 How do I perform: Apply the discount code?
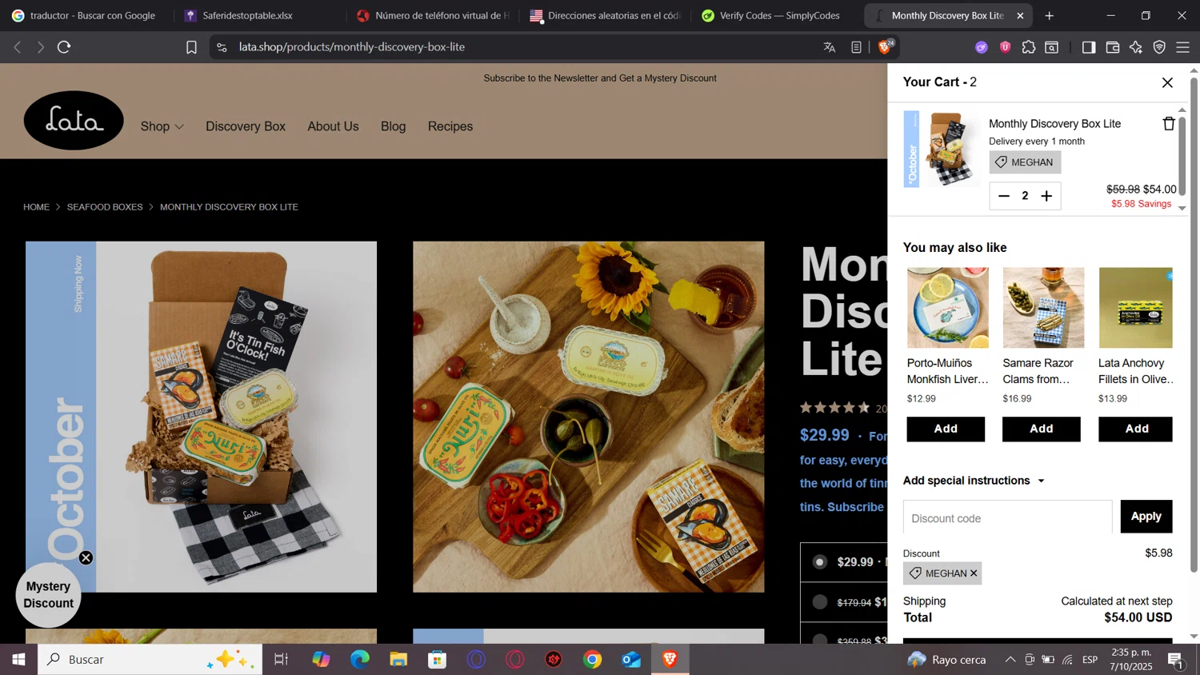1146,517
